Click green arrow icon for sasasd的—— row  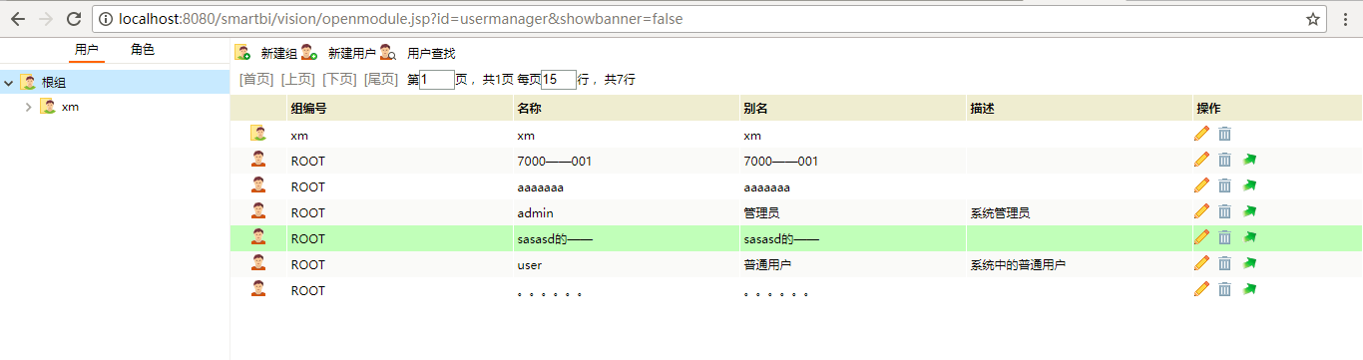1250,237
